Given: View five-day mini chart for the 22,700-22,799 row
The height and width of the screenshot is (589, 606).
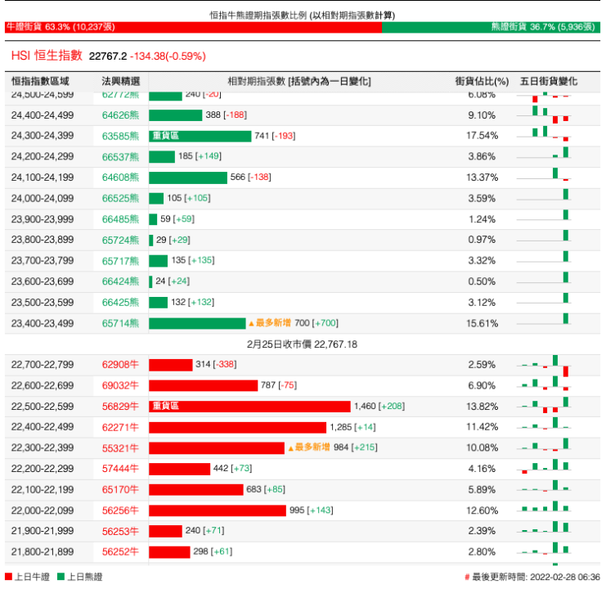Looking at the screenshot, I should click(545, 364).
